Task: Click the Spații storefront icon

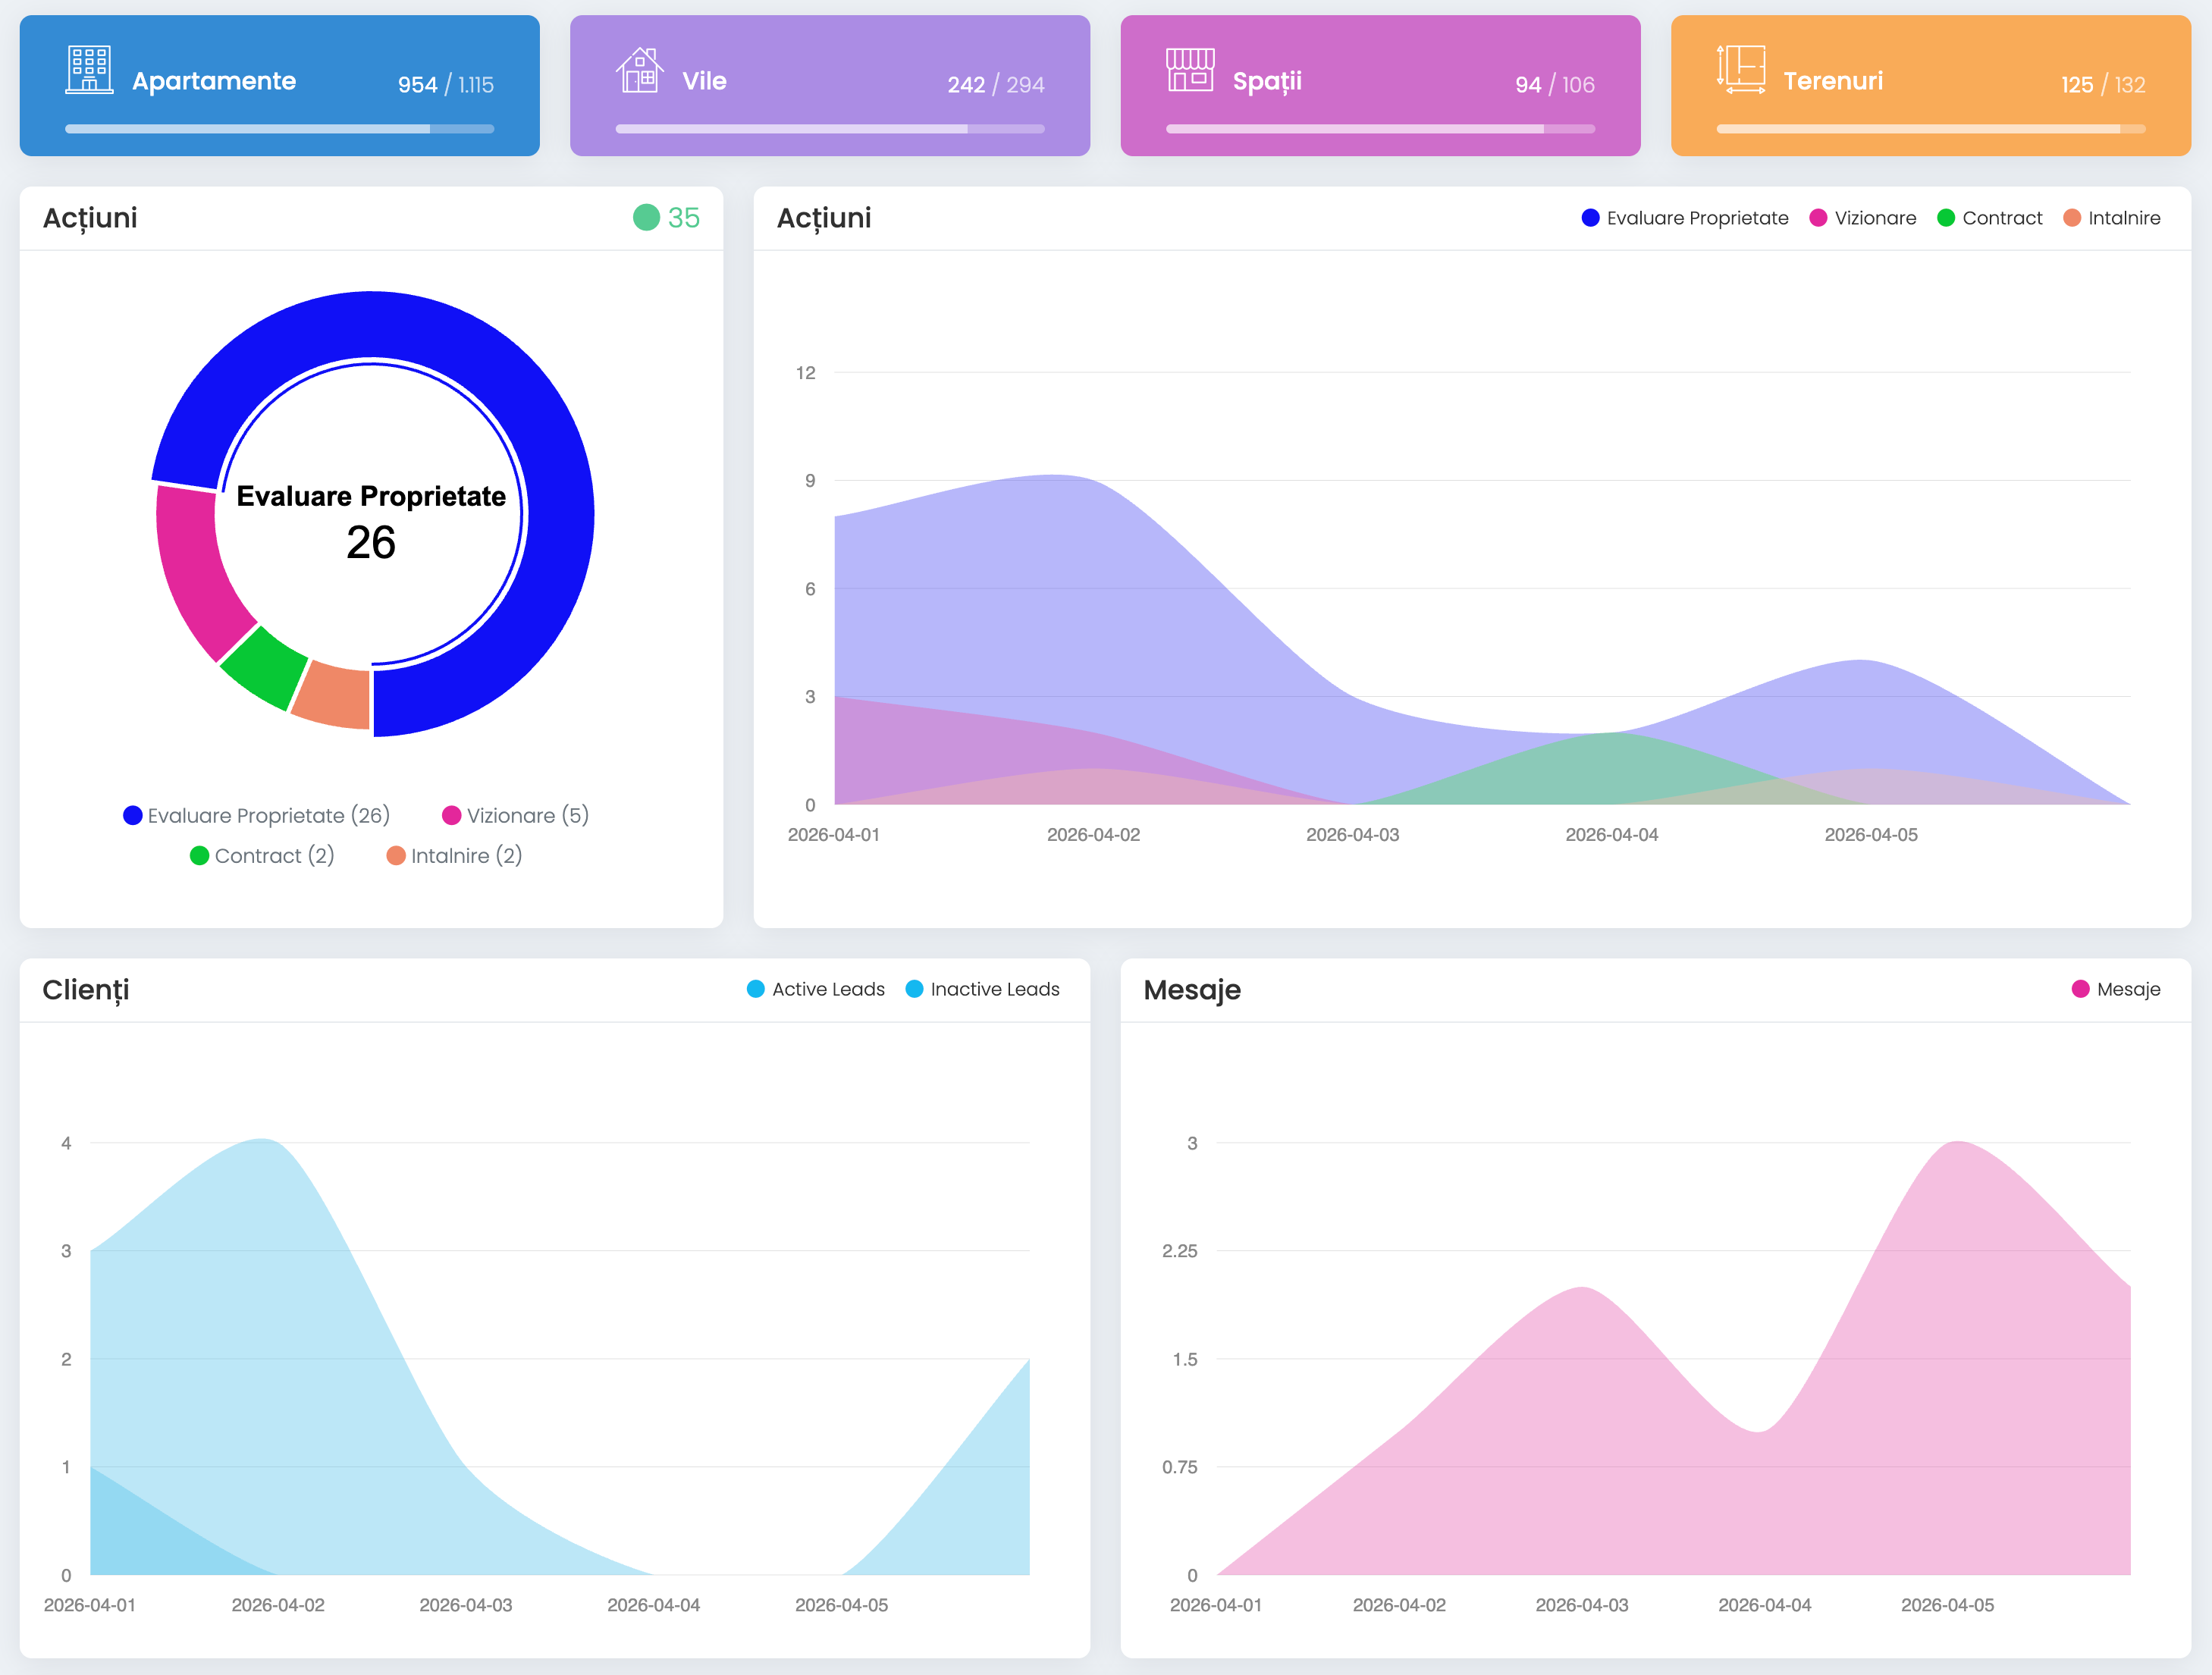Action: (1190, 70)
